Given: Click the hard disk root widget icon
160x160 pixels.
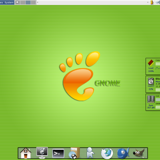Looking at the screenshot, I should [x=151, y=81].
